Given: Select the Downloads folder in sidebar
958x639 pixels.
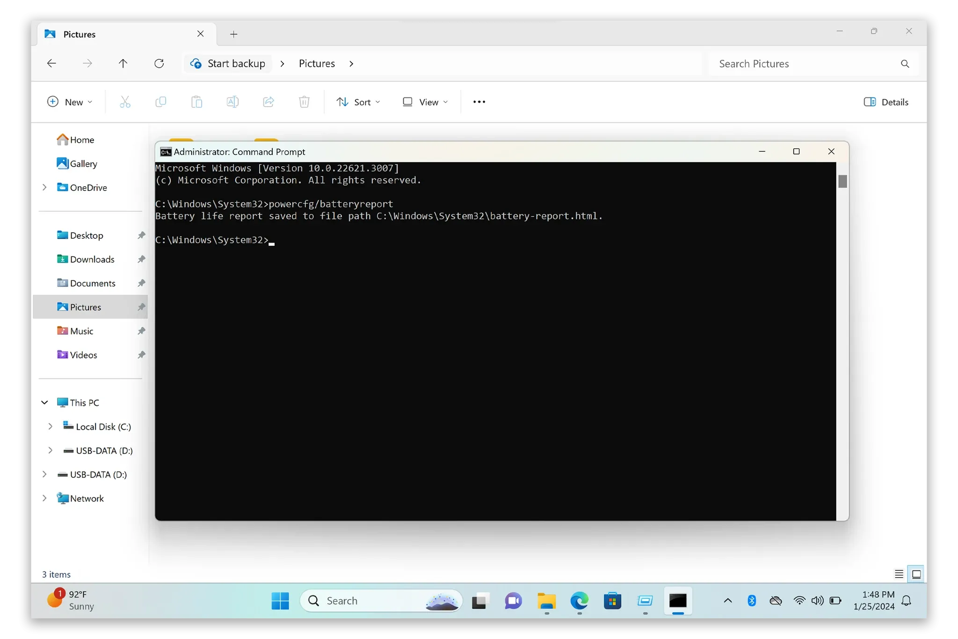Looking at the screenshot, I should coord(92,259).
